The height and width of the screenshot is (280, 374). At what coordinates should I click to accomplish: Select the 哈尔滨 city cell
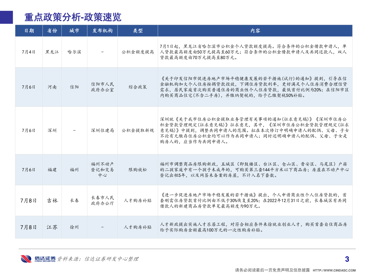[x=74, y=52]
